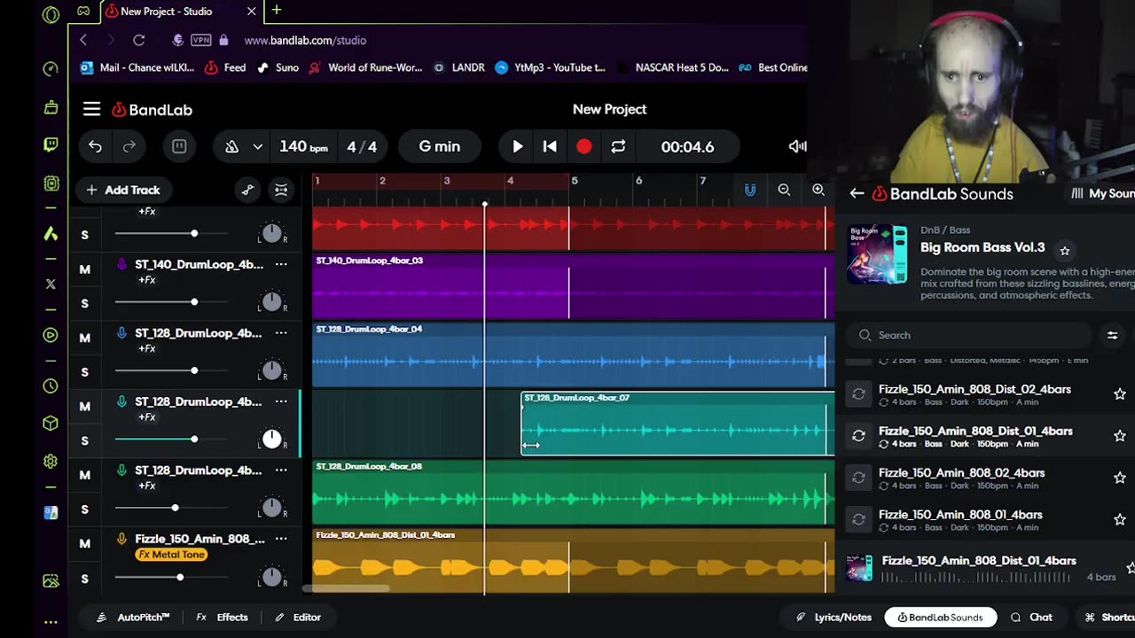Open +Fx on ST_140_DrumLoop track
This screenshot has width=1135, height=638.
tap(146, 280)
